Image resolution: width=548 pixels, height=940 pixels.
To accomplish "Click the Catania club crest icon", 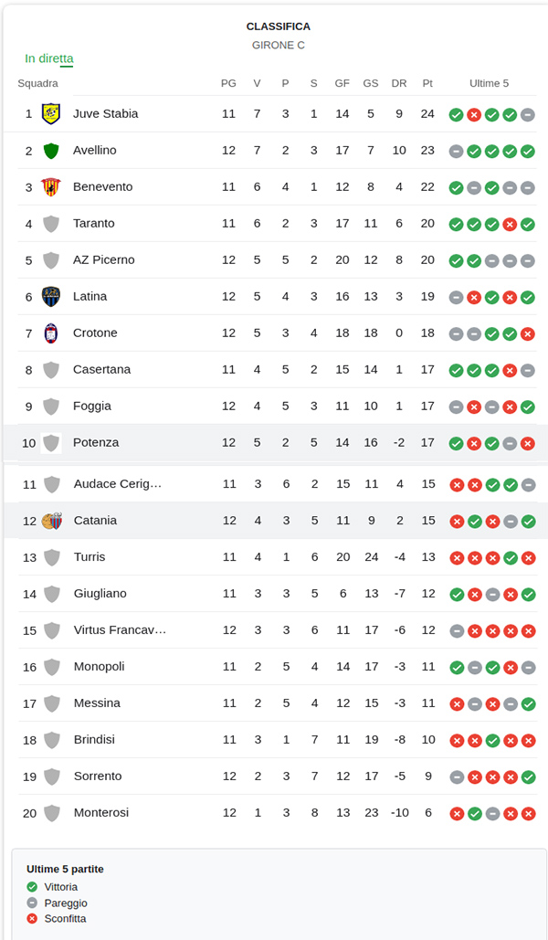I will pyautogui.click(x=52, y=521).
